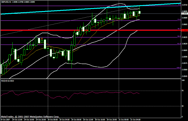This screenshot has height=121, width=188.
Task: Click the RSI(14) 62.5023 indicator label
Action: 8,81
